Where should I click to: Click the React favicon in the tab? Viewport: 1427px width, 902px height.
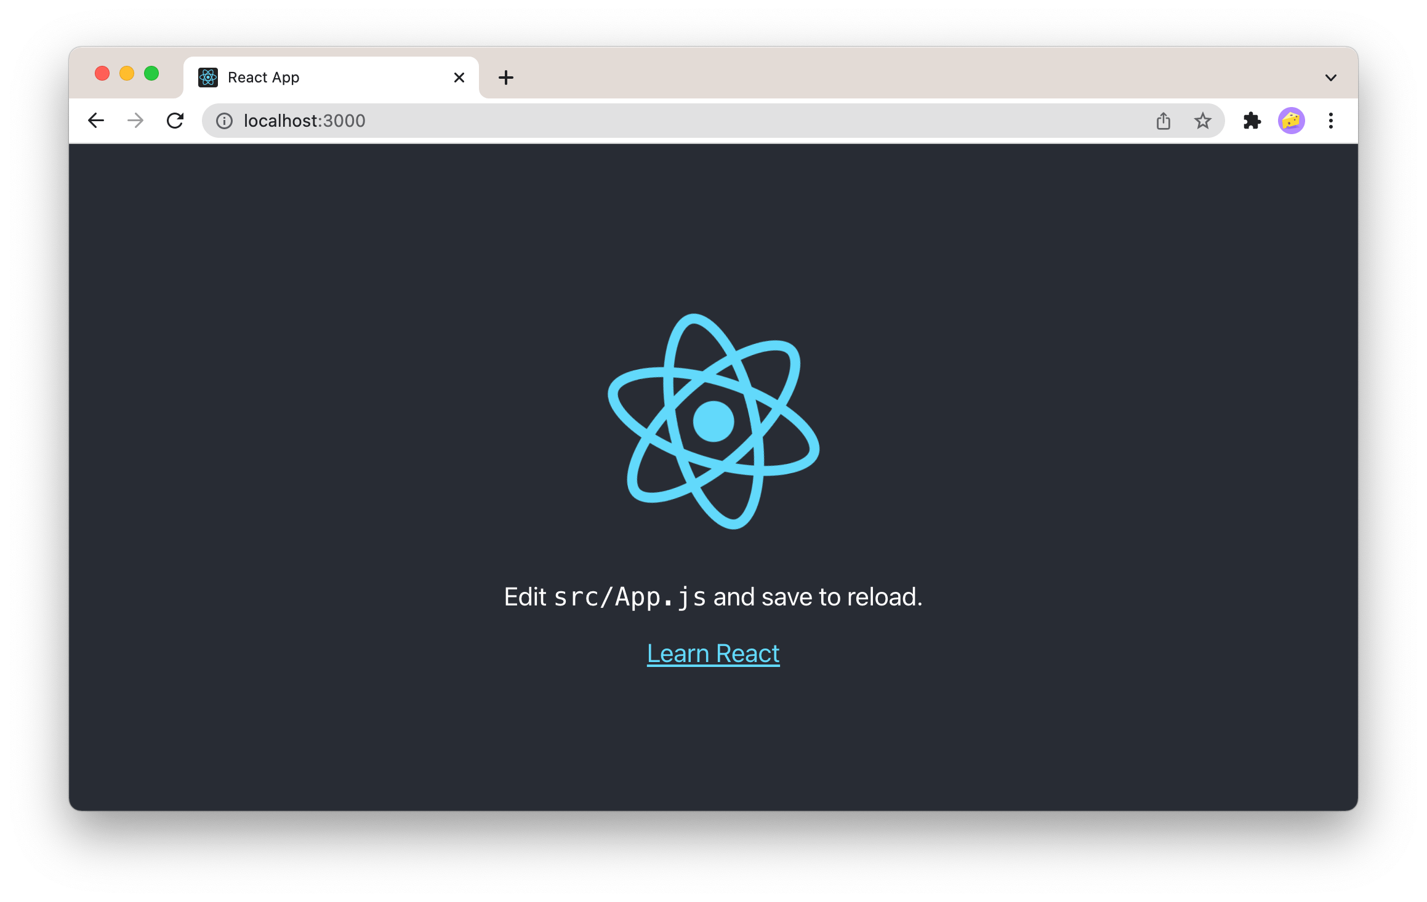[x=208, y=78]
